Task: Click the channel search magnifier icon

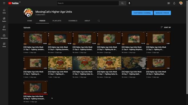Action: pos(99,21)
